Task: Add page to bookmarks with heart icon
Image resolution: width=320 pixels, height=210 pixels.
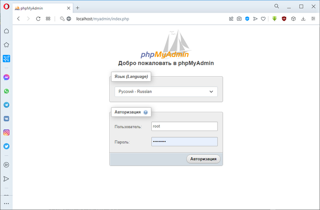Action: point(263,19)
